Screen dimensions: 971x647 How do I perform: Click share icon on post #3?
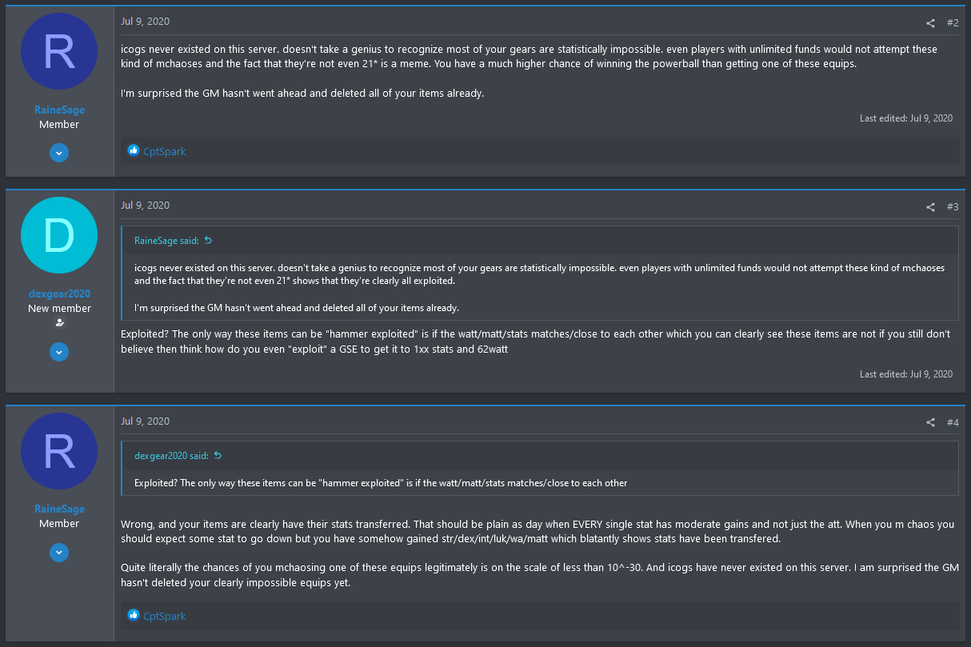pyautogui.click(x=930, y=207)
